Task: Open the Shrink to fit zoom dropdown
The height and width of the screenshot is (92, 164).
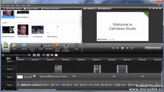Action: pyautogui.click(x=104, y=8)
